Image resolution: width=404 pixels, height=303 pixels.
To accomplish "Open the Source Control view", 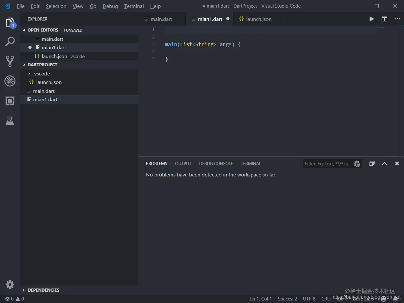I will [x=10, y=61].
